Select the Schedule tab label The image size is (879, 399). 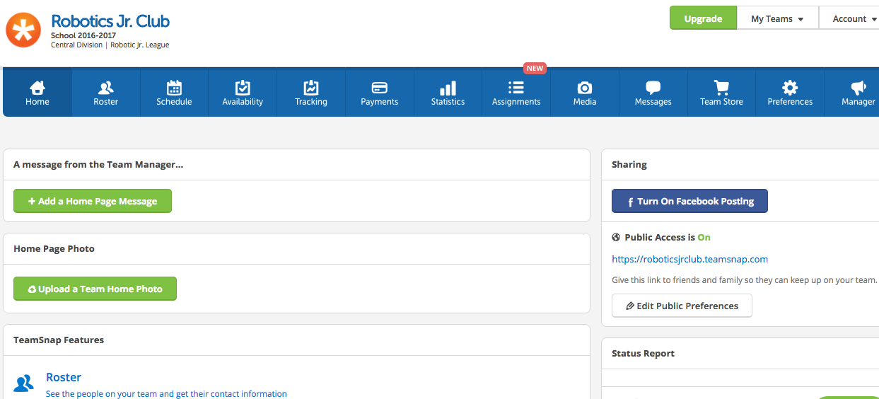174,102
